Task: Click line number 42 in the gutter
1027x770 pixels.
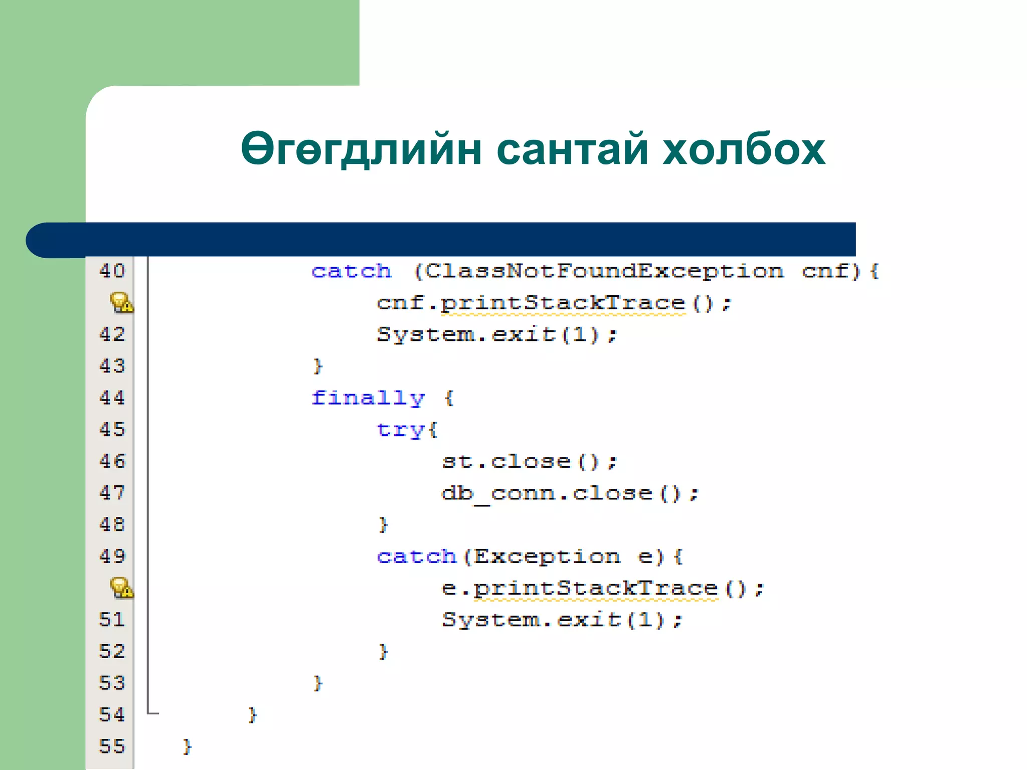Action: click(112, 334)
